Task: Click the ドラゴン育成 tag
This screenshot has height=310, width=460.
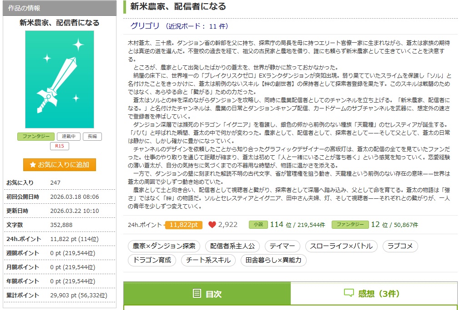Action: point(152,260)
